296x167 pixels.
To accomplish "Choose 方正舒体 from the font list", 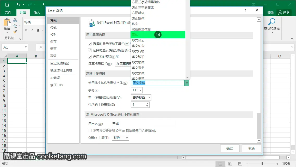I will (158, 13).
